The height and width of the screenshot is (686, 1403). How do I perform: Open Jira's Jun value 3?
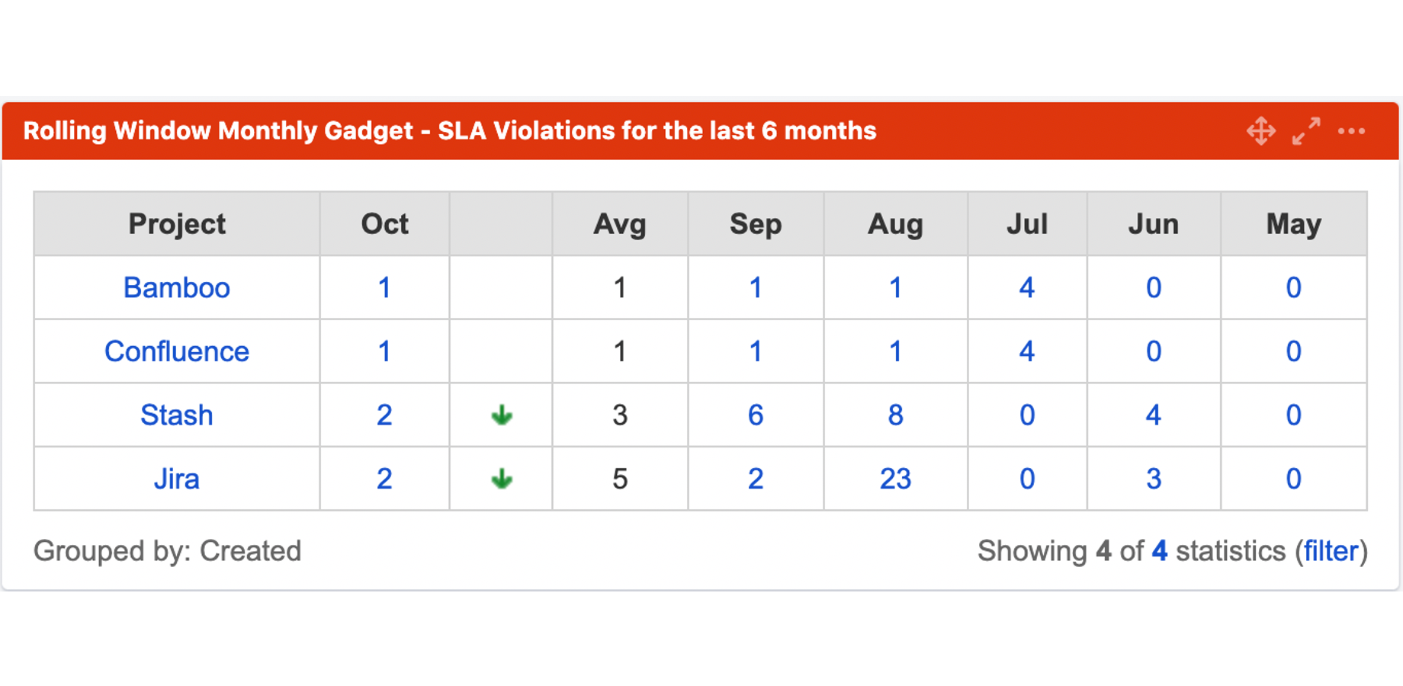coord(1154,479)
